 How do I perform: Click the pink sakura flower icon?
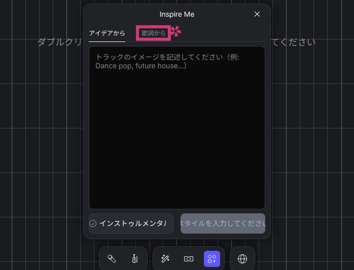coord(175,31)
